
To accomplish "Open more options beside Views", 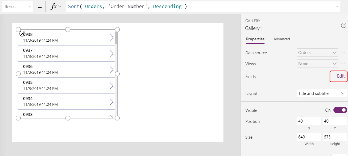I will [x=343, y=63].
